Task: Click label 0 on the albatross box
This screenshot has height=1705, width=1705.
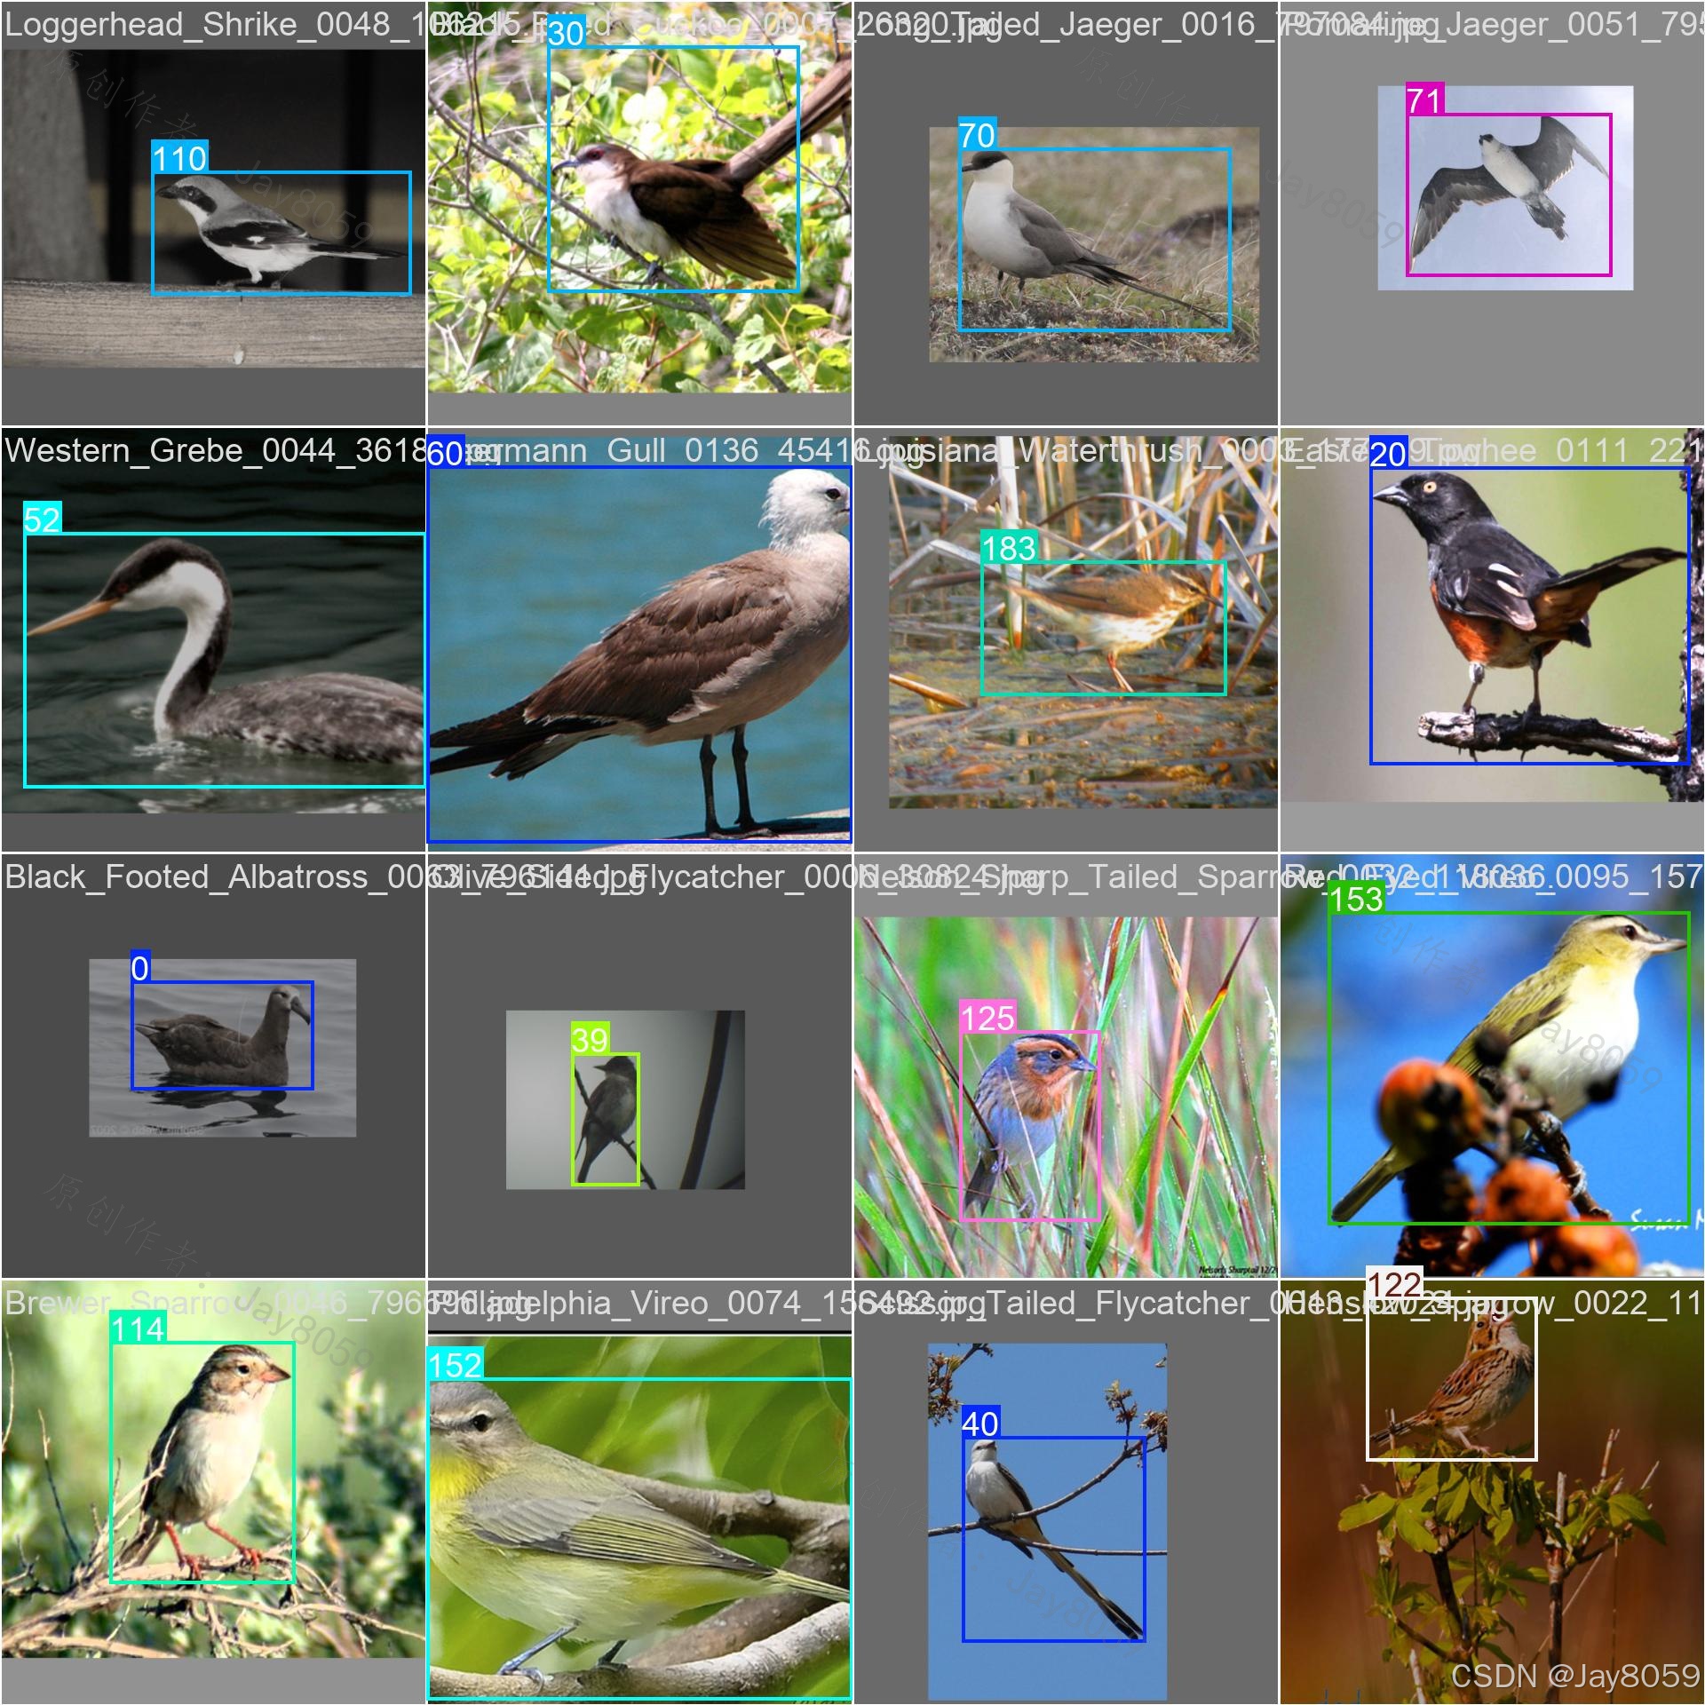Action: coord(140,968)
